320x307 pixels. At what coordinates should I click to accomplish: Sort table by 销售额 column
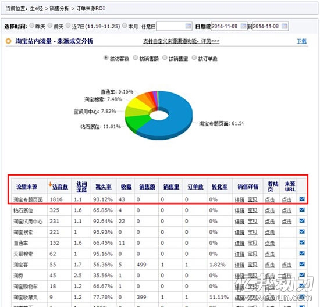click(x=147, y=187)
